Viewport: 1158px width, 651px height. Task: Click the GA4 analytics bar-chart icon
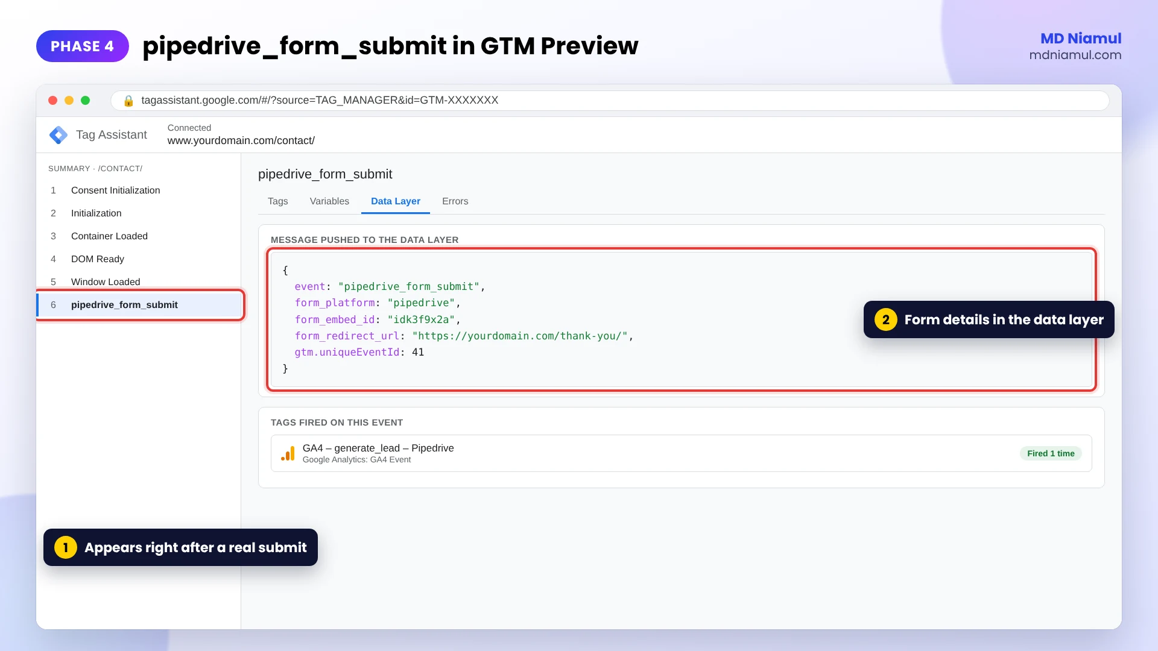tap(288, 453)
